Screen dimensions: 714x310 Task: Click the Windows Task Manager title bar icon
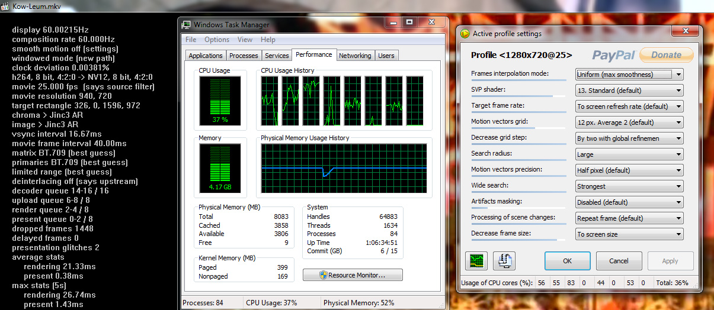coord(186,25)
